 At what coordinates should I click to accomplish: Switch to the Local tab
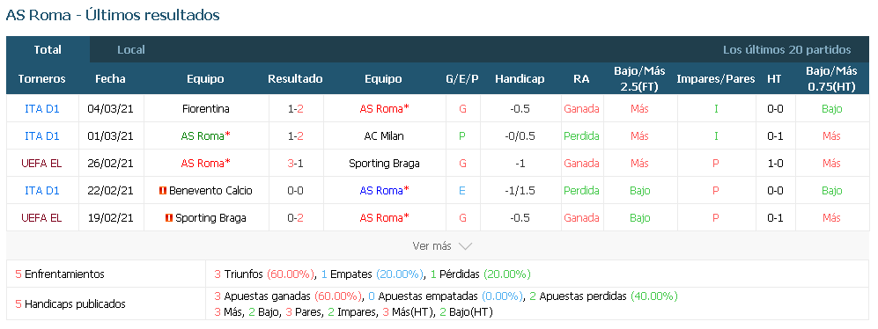(x=131, y=50)
